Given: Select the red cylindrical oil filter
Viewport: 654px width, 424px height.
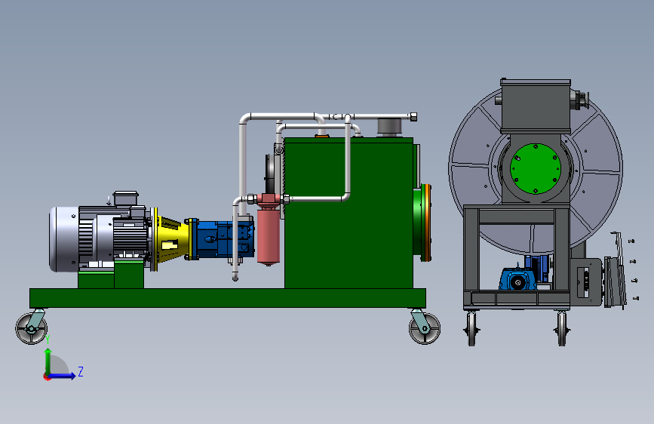Looking at the screenshot, I should tap(269, 236).
